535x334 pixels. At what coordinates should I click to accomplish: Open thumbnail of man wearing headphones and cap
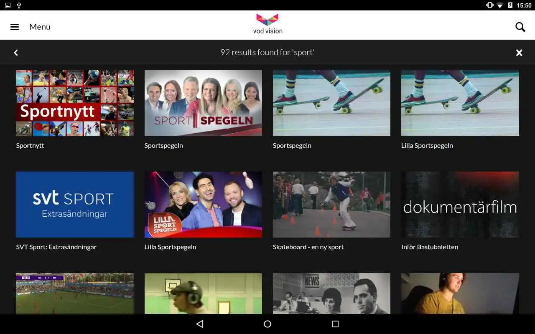coord(203,294)
